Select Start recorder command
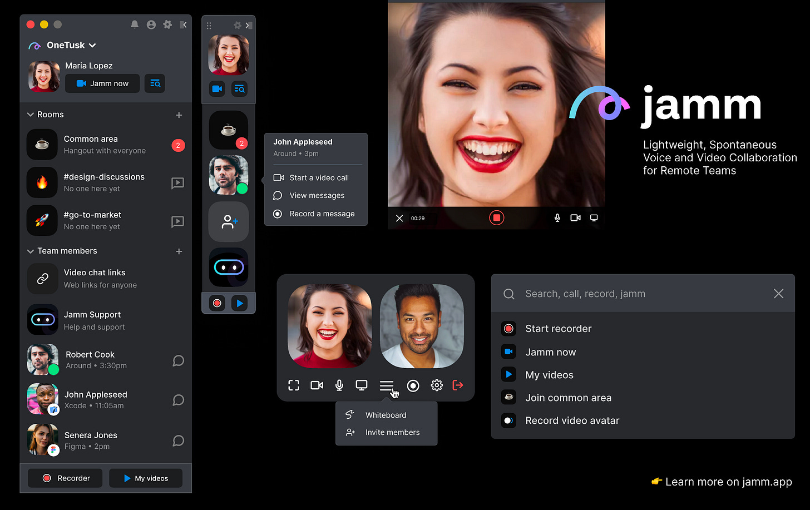810x510 pixels. point(643,329)
